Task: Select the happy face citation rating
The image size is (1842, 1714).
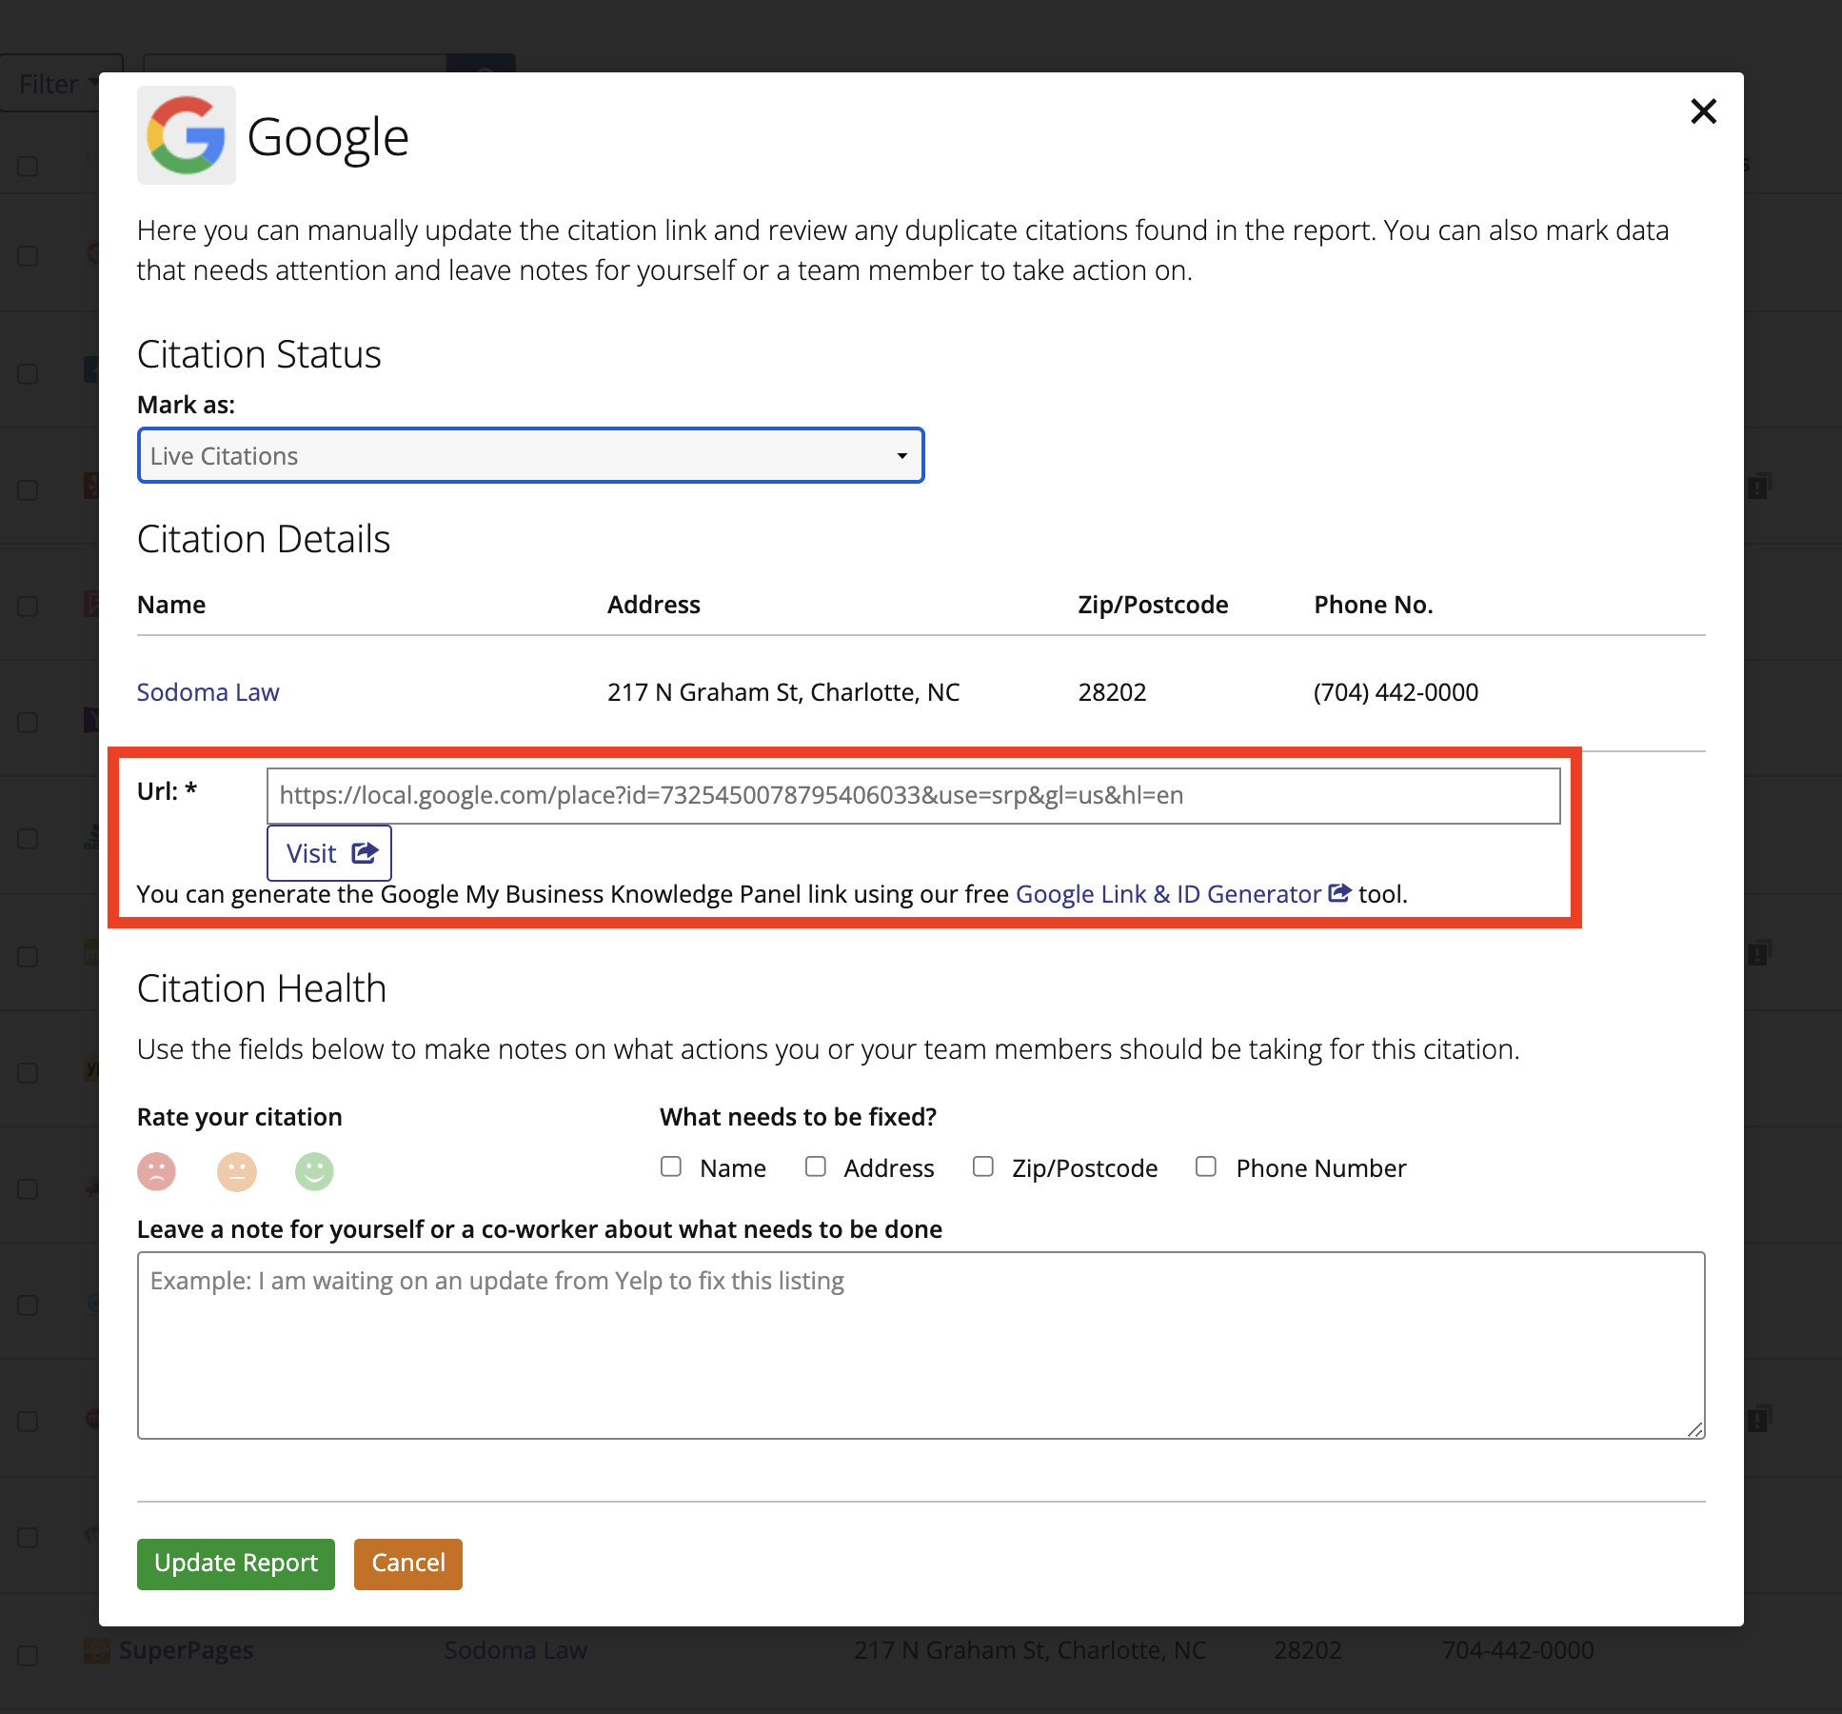Action: [314, 1171]
